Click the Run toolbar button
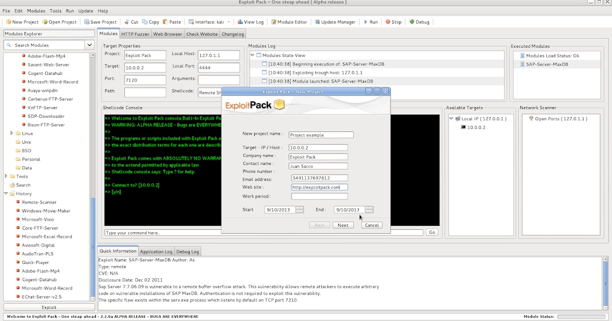 [370, 22]
